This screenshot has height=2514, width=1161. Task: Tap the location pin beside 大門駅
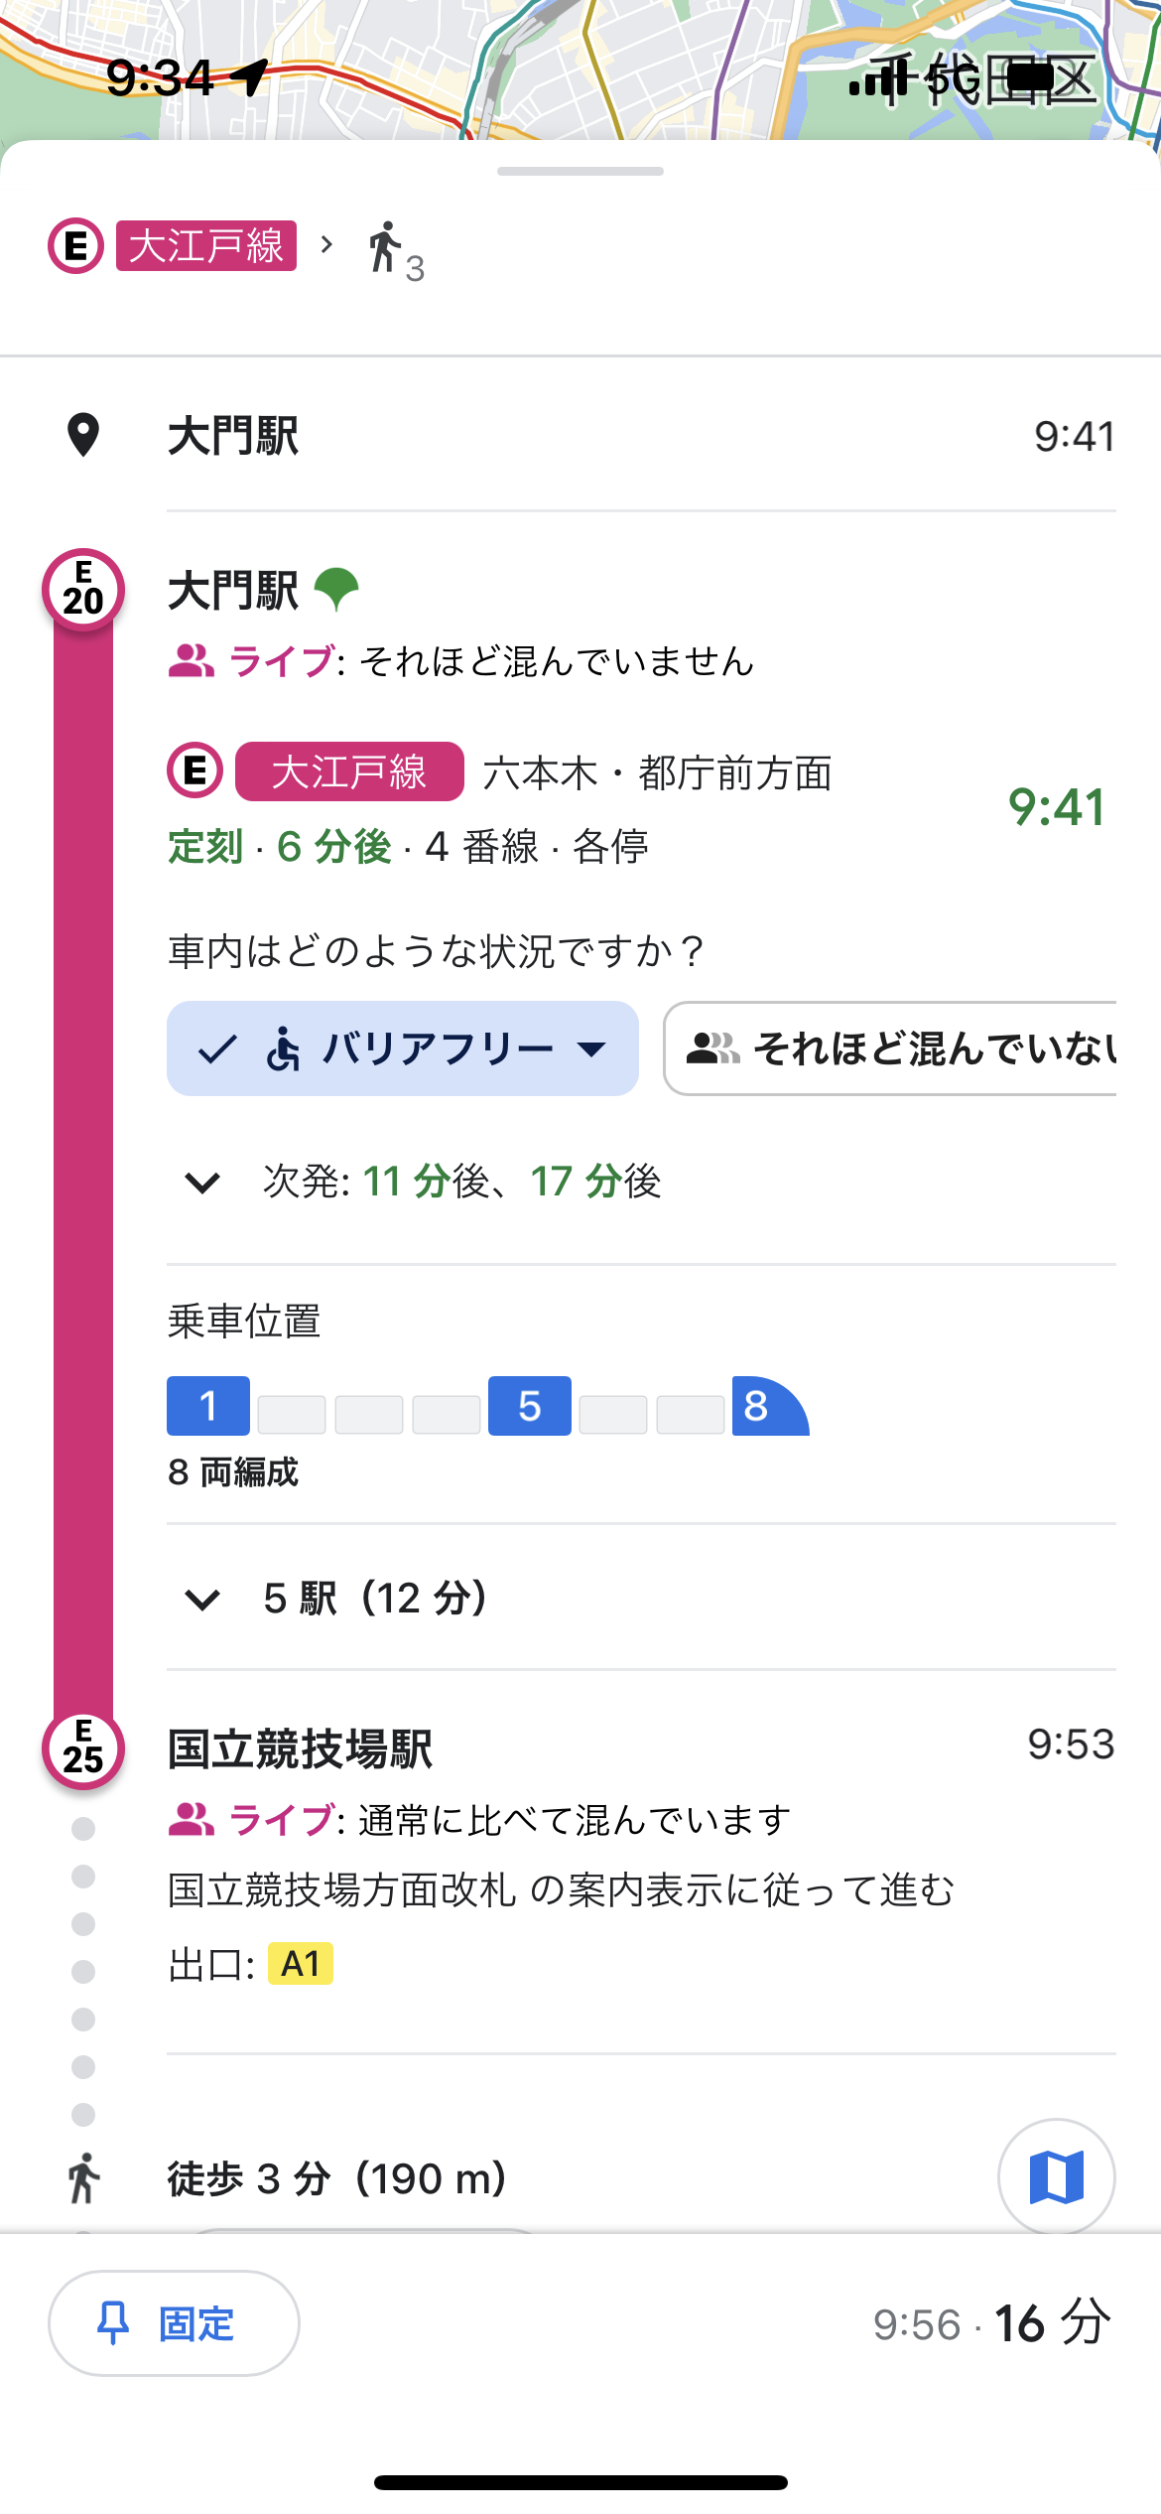coord(83,435)
